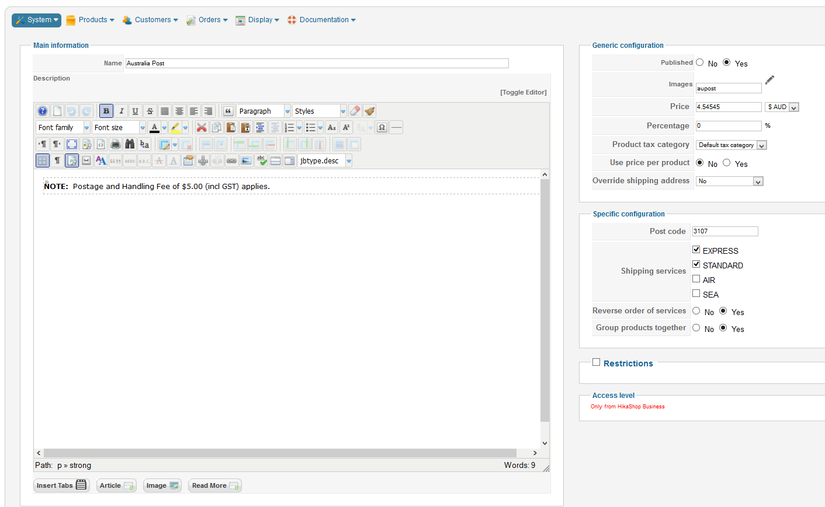Image resolution: width=825 pixels, height=507 pixels.
Task: Apply underline formatting
Action: point(135,111)
